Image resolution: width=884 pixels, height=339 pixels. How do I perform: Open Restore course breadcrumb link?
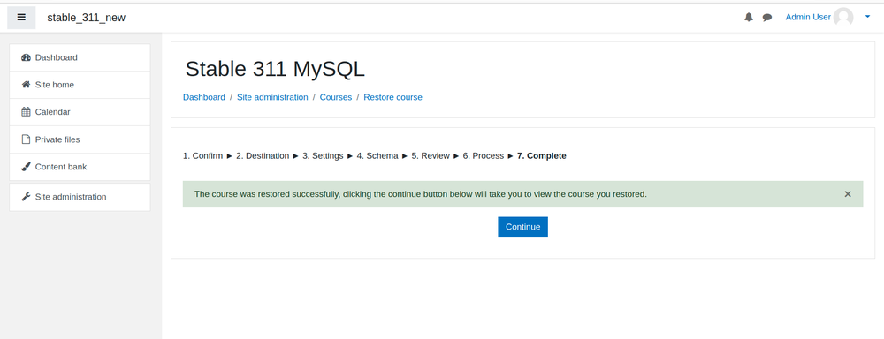(x=393, y=97)
